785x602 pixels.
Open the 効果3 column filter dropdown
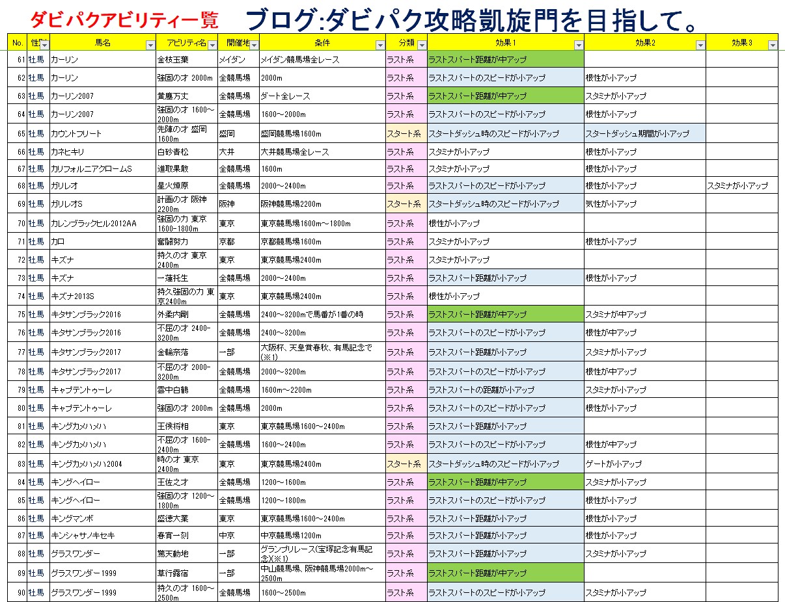pos(773,46)
